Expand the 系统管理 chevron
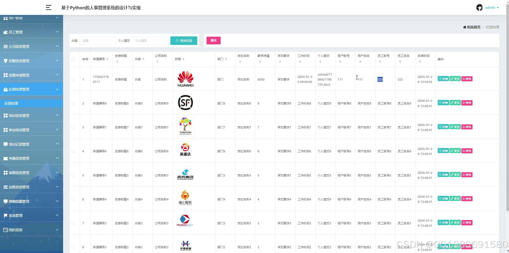 point(57,215)
